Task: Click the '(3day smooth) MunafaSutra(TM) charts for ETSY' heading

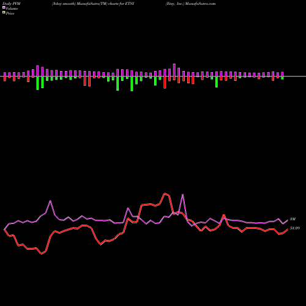Action: coord(93,4)
